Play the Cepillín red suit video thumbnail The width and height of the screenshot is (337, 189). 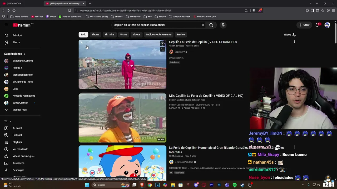click(122, 64)
